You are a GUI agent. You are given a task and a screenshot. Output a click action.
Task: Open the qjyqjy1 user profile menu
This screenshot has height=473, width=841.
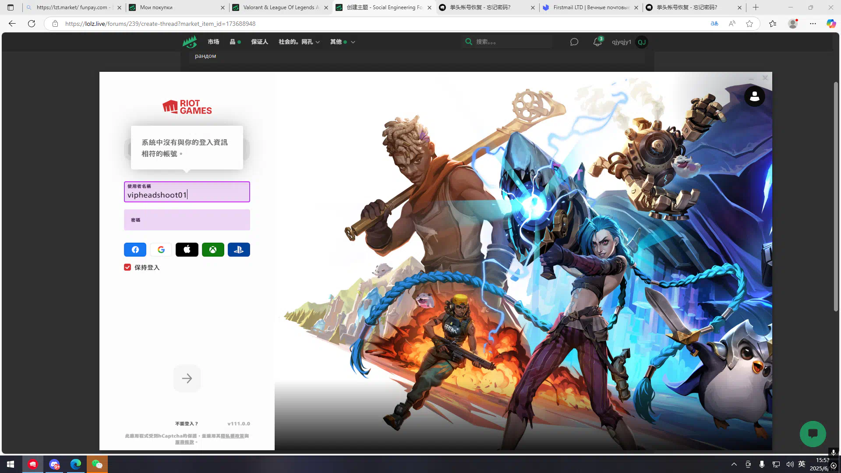622,42
